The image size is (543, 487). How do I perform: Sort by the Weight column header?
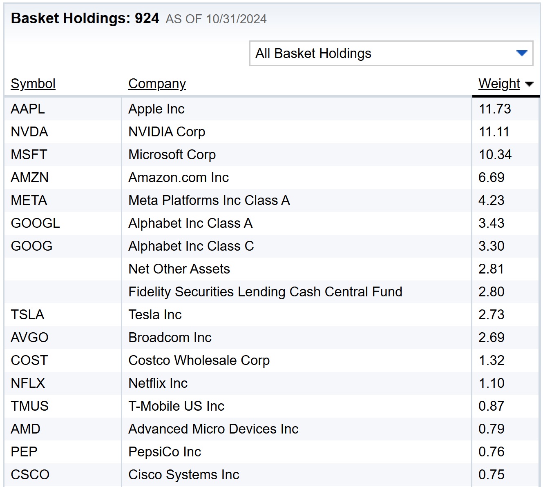click(x=499, y=84)
